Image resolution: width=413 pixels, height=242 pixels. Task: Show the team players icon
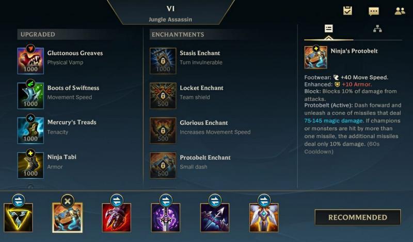point(400,11)
